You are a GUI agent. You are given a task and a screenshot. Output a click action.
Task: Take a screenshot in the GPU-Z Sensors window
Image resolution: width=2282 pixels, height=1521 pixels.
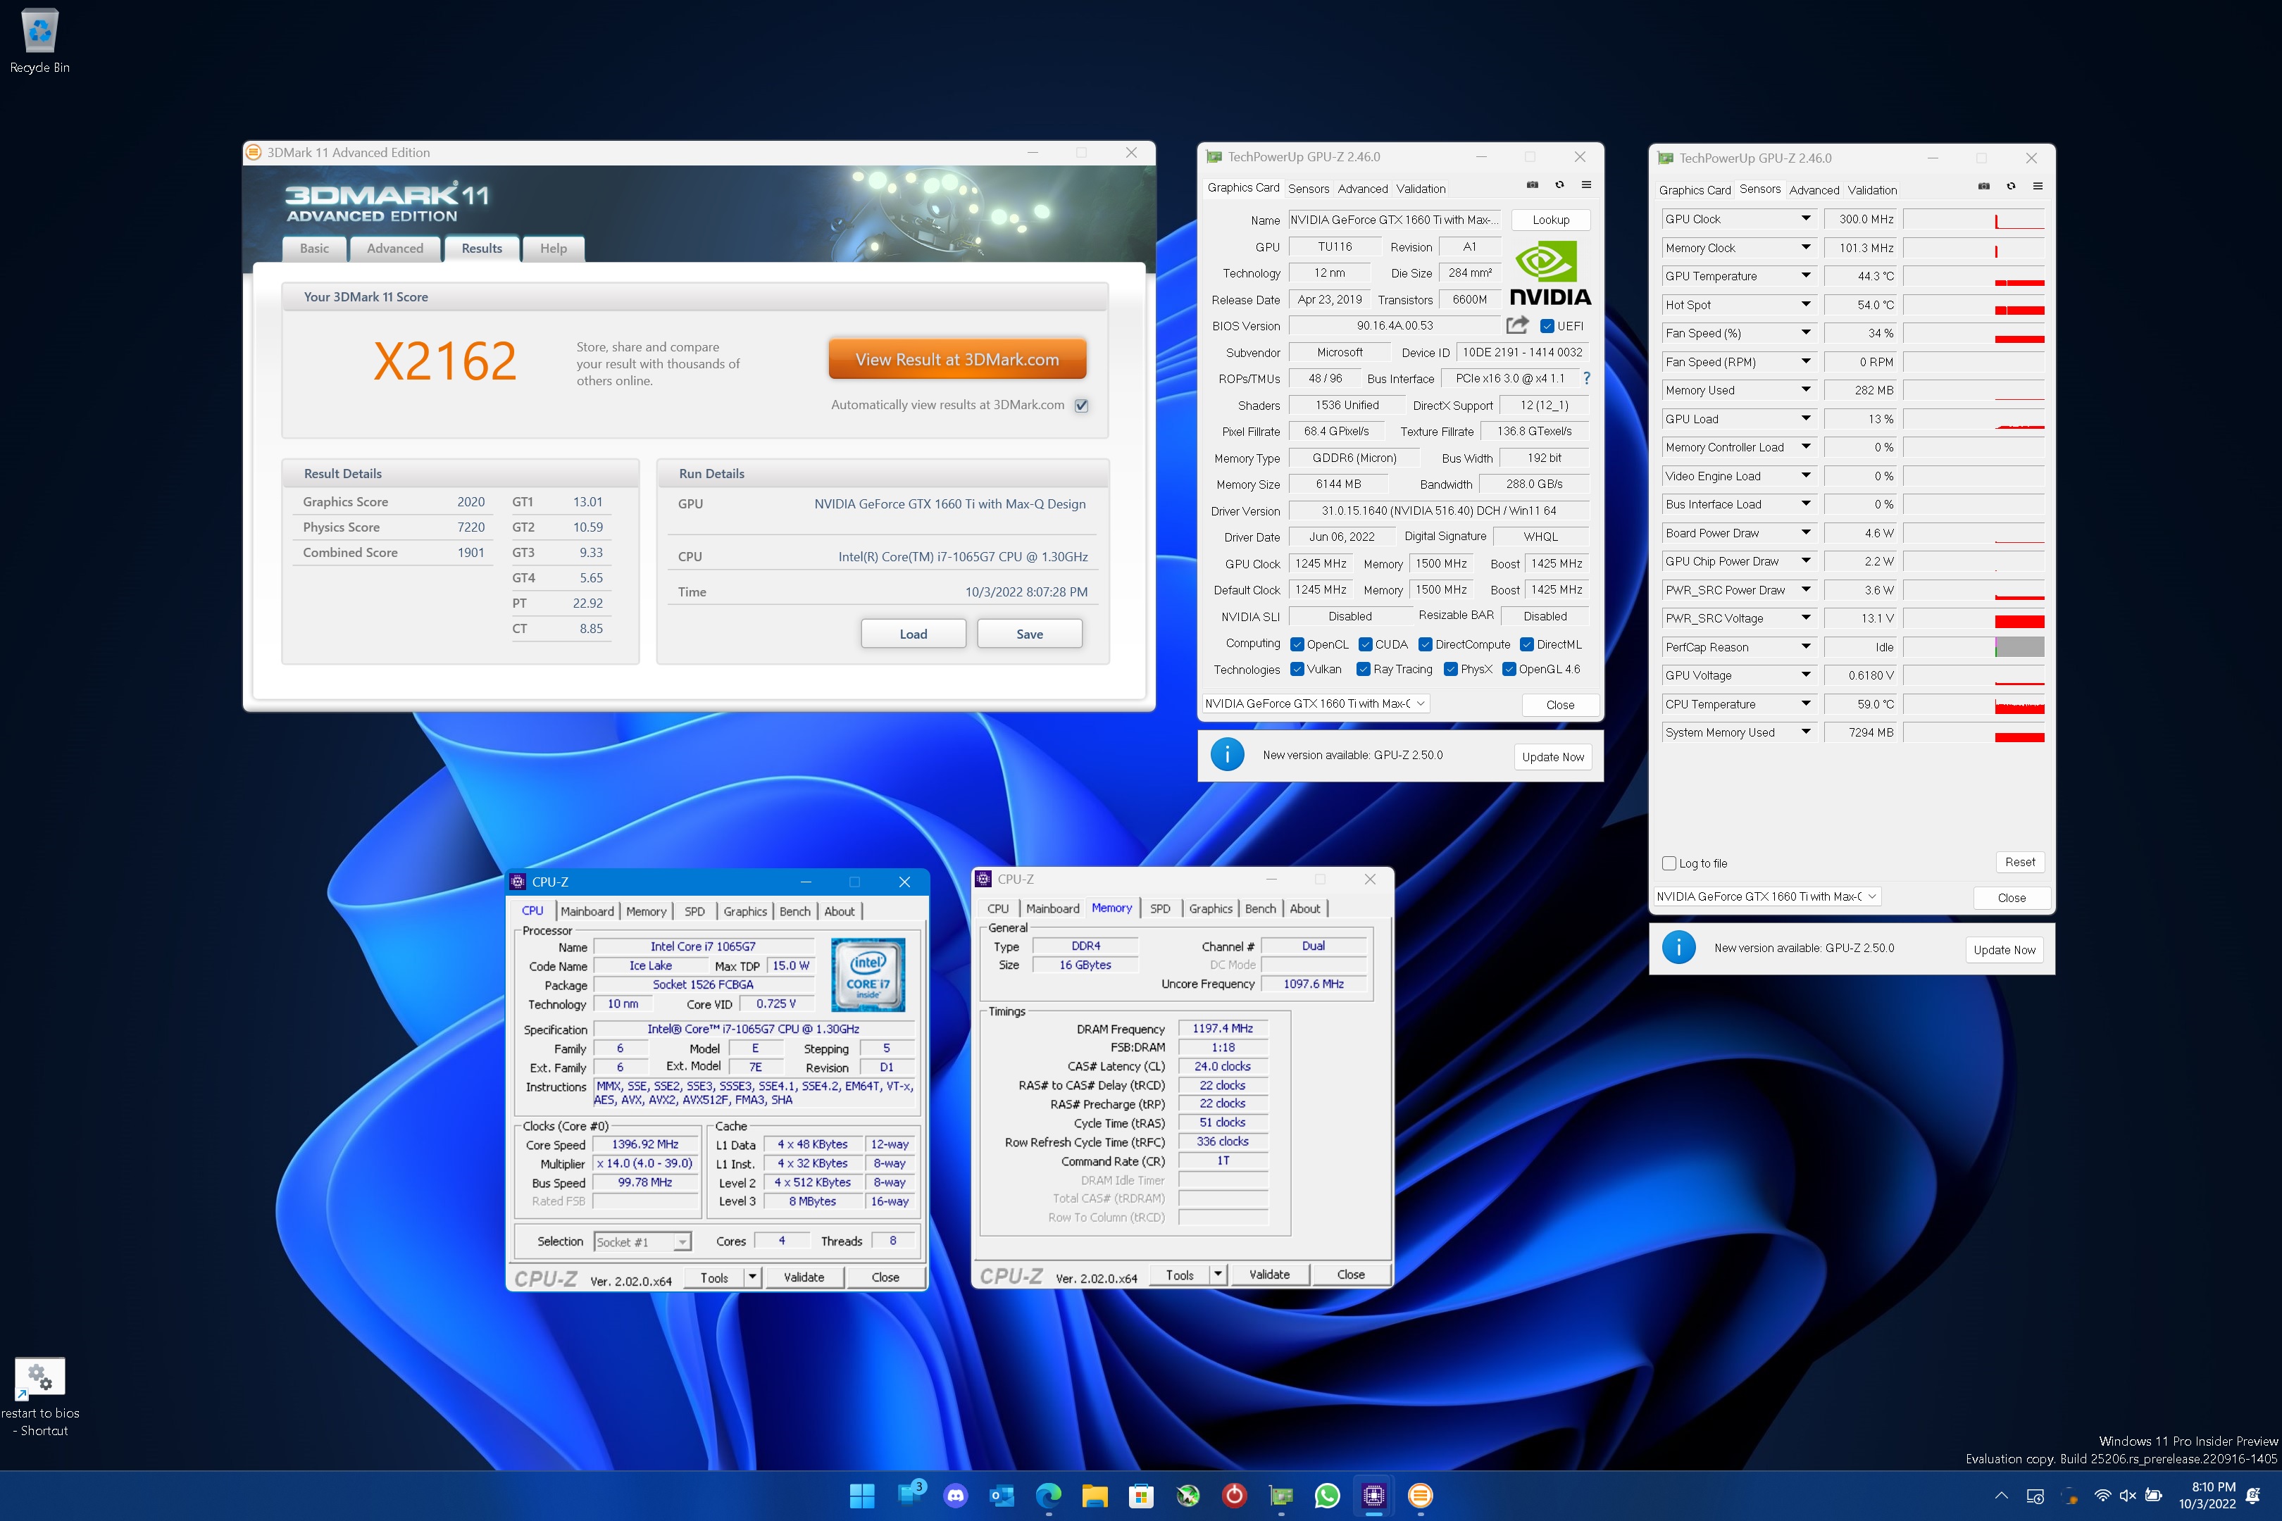coord(1983,186)
